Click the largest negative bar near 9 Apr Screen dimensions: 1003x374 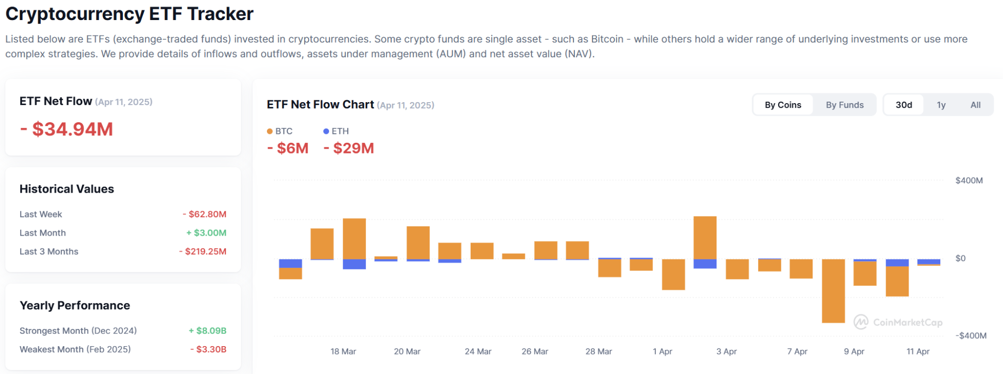(x=833, y=291)
